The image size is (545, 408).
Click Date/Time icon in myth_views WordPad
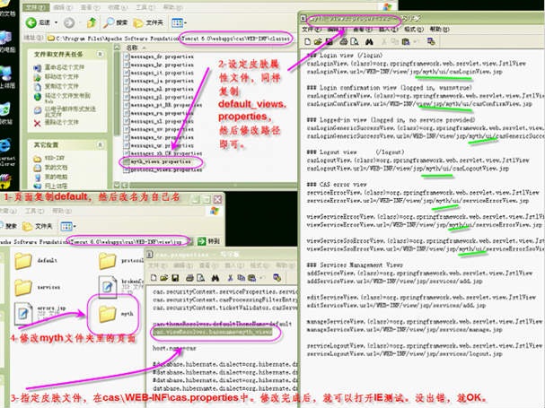coord(431,41)
